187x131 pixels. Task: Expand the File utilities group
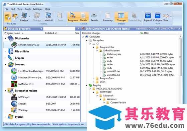[5, 51]
